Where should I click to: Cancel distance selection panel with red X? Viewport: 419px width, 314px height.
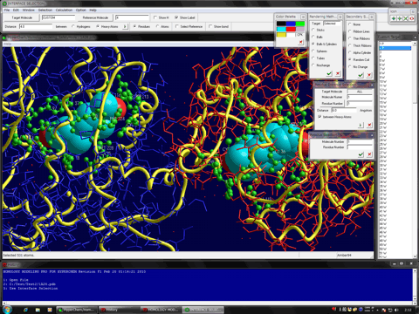click(x=369, y=125)
